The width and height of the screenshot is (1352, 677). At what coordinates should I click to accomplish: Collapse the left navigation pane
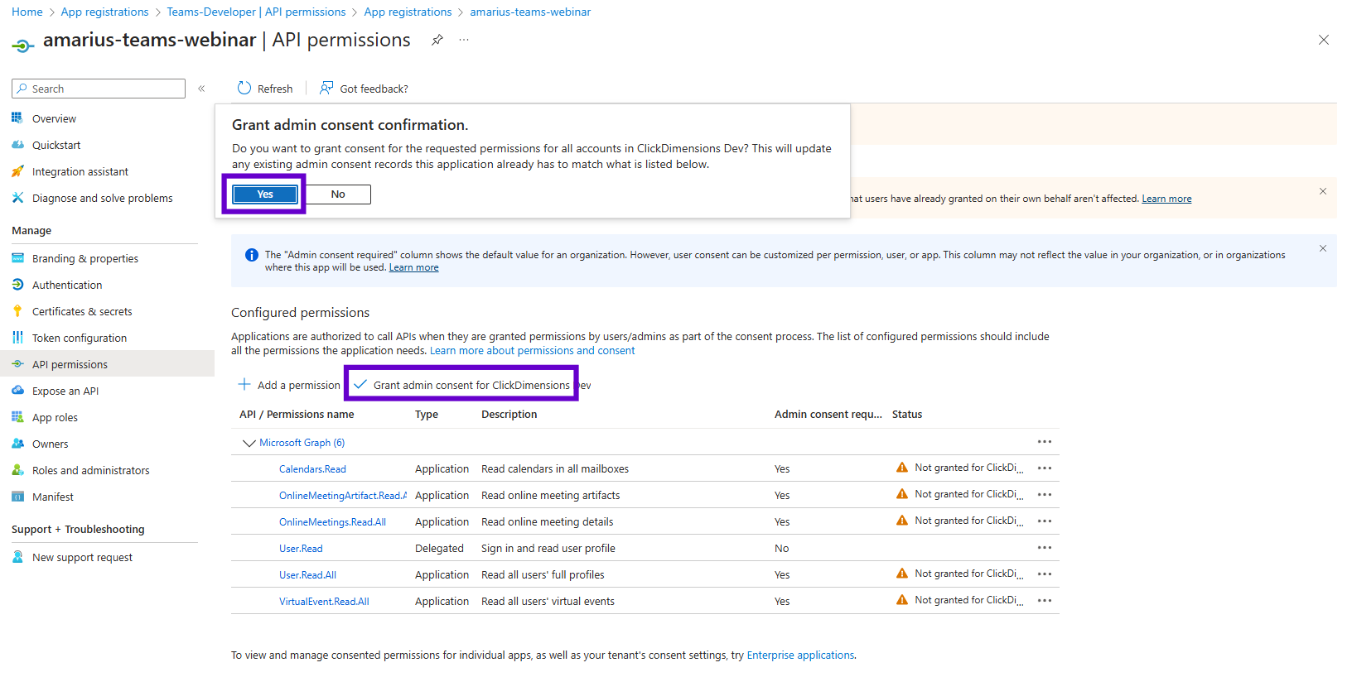pos(201,89)
